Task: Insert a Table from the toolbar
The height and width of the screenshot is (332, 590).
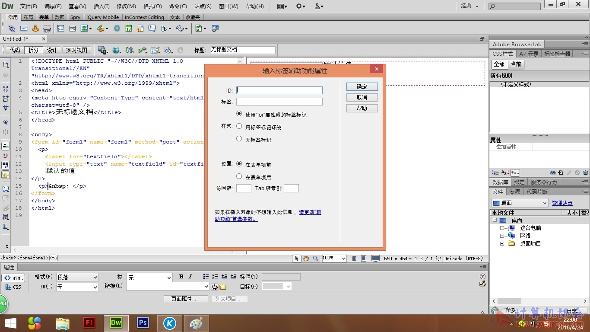Action: 60,29
